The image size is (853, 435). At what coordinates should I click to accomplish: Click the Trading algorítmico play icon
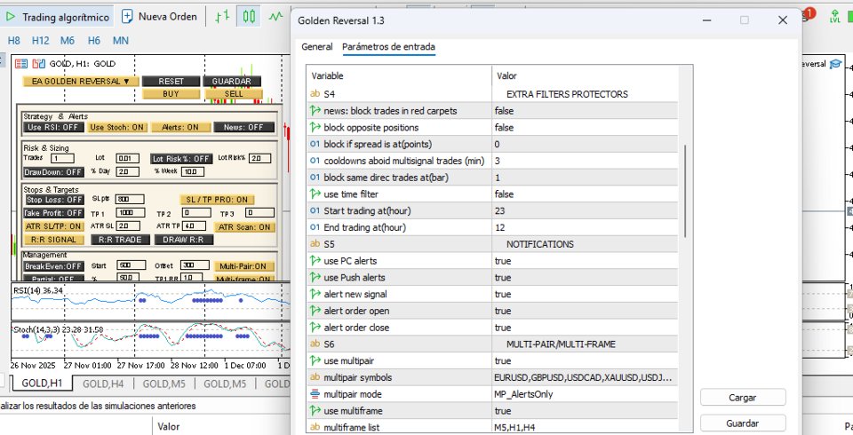click(x=11, y=17)
